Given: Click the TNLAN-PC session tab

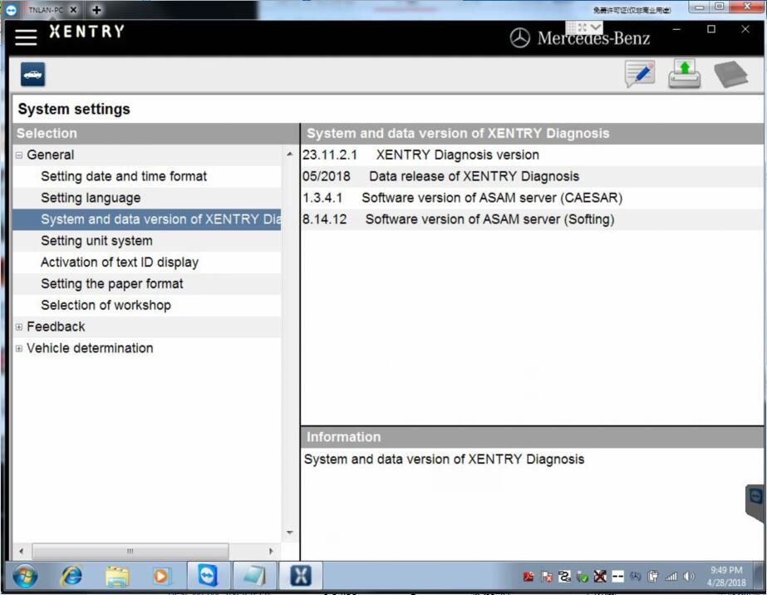Looking at the screenshot, I should coord(46,10).
